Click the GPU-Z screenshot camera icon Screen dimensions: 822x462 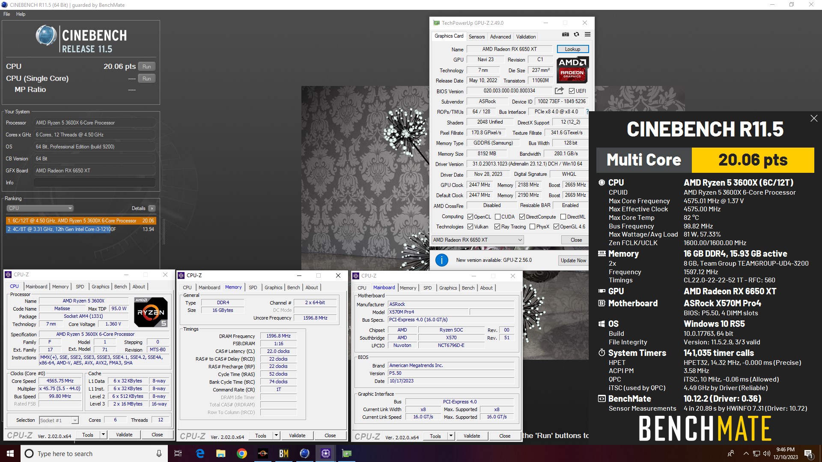tap(565, 35)
